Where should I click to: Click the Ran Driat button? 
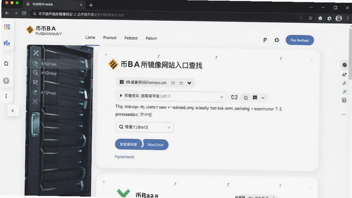[x=155, y=145]
